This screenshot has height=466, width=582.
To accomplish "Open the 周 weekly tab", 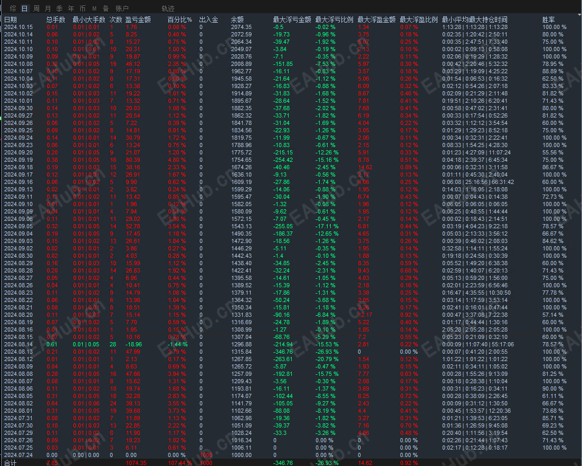I will (x=36, y=8).
